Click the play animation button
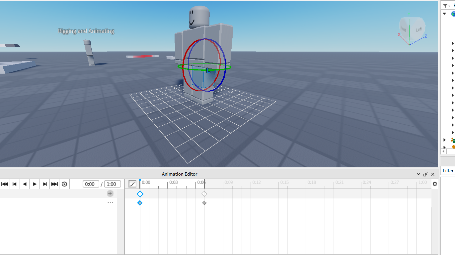 [x=35, y=184]
